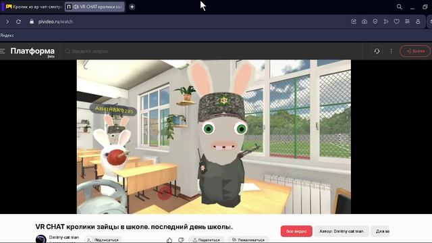432x243 pixels.
Task: Select the 'Автор: Dmitriy cat man' chip
Action: (341, 231)
